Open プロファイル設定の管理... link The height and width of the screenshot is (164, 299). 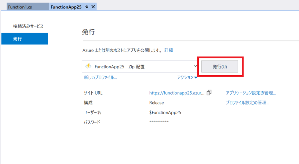[248, 103]
